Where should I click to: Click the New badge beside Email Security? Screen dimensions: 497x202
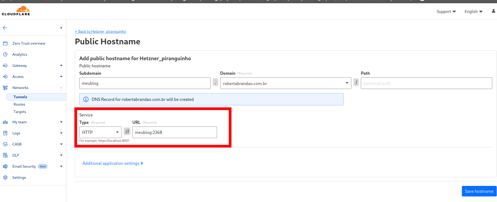click(43, 166)
